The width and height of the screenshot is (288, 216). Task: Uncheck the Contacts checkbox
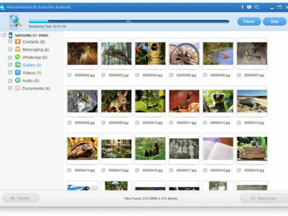10,41
